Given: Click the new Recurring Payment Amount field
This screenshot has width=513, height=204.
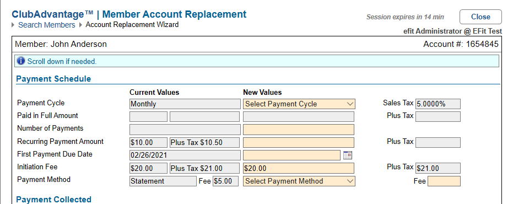Looking at the screenshot, I should (x=299, y=142).
